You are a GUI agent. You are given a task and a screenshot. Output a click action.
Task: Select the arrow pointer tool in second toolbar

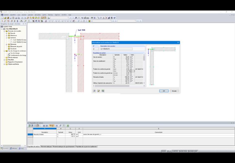2,21
